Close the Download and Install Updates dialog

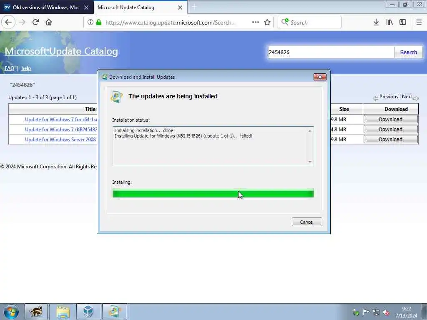point(320,77)
